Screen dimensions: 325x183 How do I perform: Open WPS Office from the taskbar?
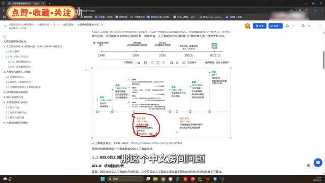click(208, 179)
